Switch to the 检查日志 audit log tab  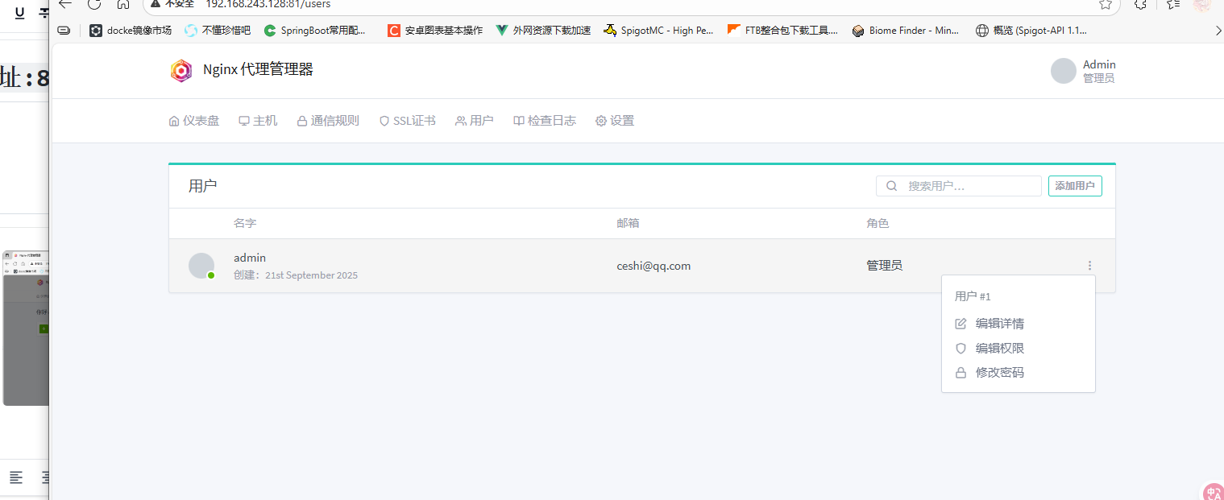[545, 121]
